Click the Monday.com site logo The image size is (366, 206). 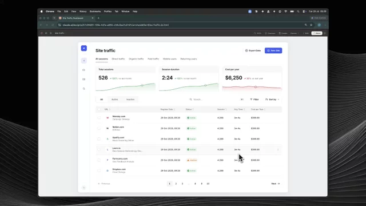coord(108,118)
